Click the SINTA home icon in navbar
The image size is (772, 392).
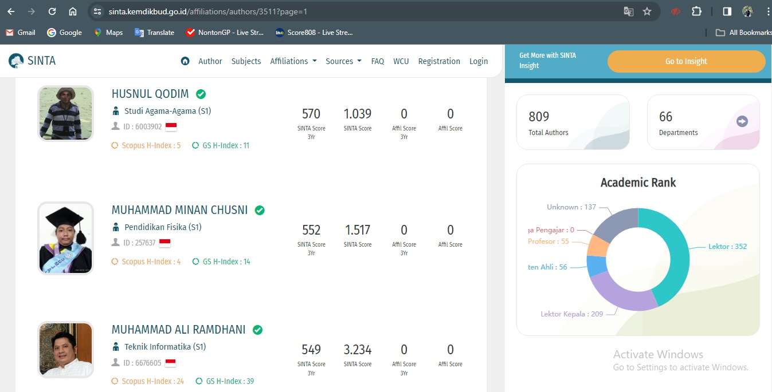[x=185, y=61]
